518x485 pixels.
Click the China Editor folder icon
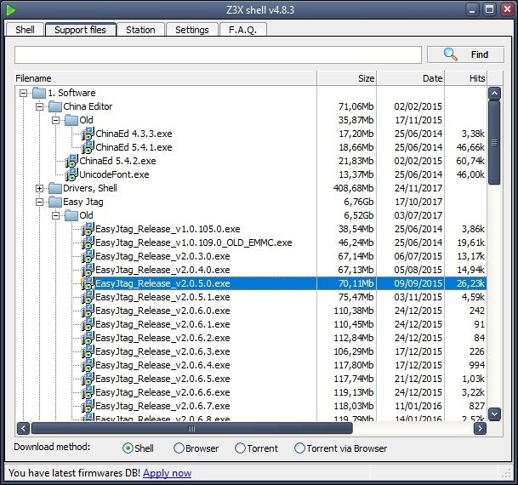[x=55, y=106]
